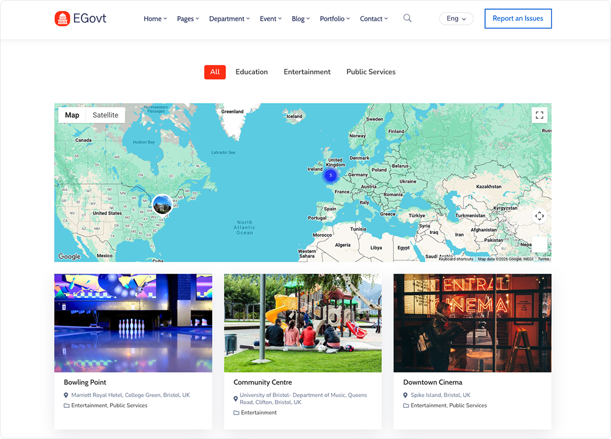Click the Kazakhstan label on map
Image resolution: width=611 pixels, height=439 pixels.
tap(489, 187)
